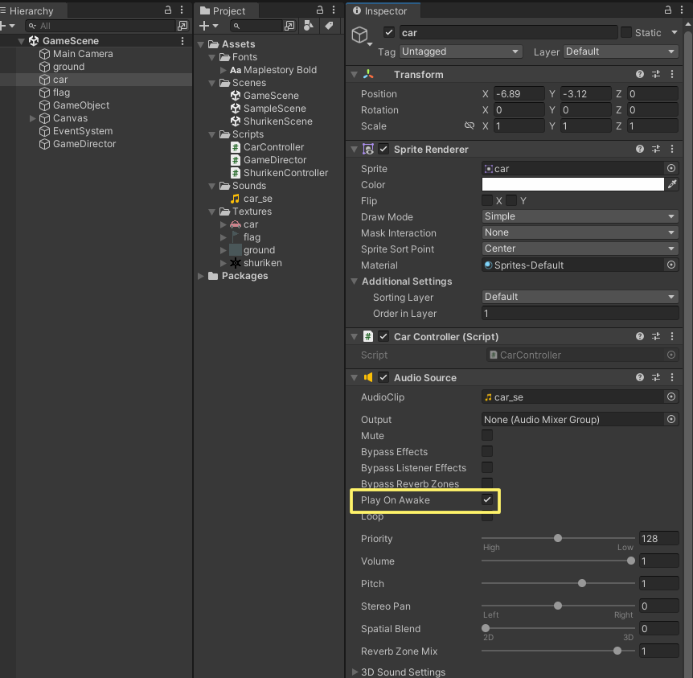Disable the Sprite Renderer component checkbox
The width and height of the screenshot is (693, 678).
tap(383, 149)
